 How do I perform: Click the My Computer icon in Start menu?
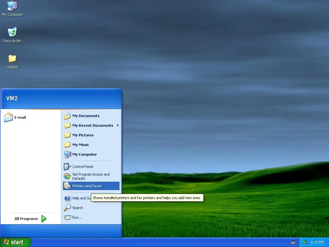[x=67, y=154]
